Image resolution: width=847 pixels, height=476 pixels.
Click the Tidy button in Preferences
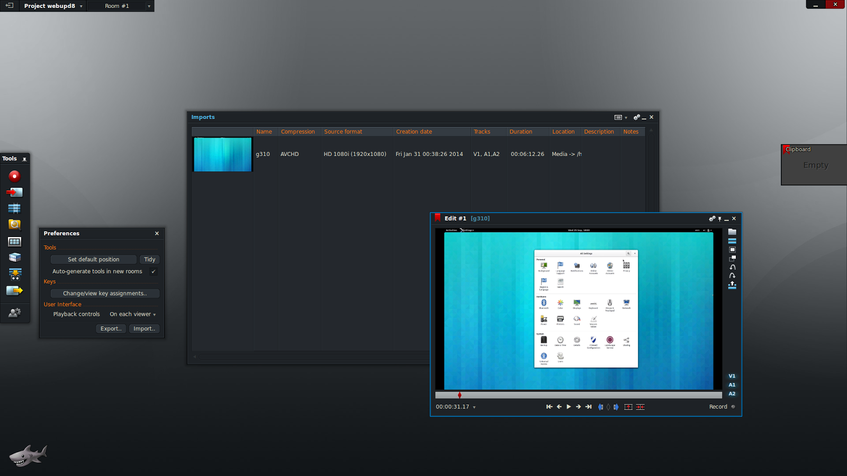[x=149, y=259]
